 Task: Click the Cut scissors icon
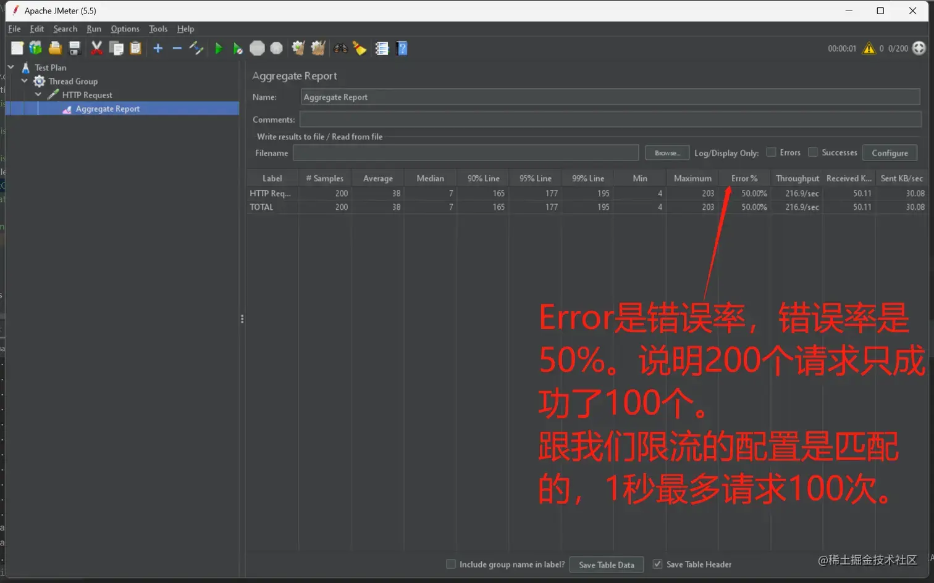(96, 48)
